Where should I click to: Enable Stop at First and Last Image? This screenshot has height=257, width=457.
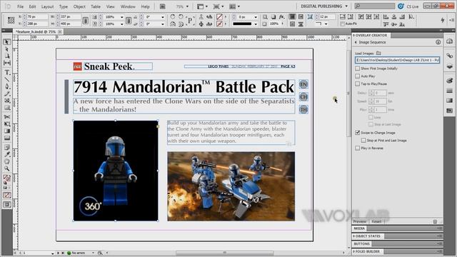tap(363, 141)
